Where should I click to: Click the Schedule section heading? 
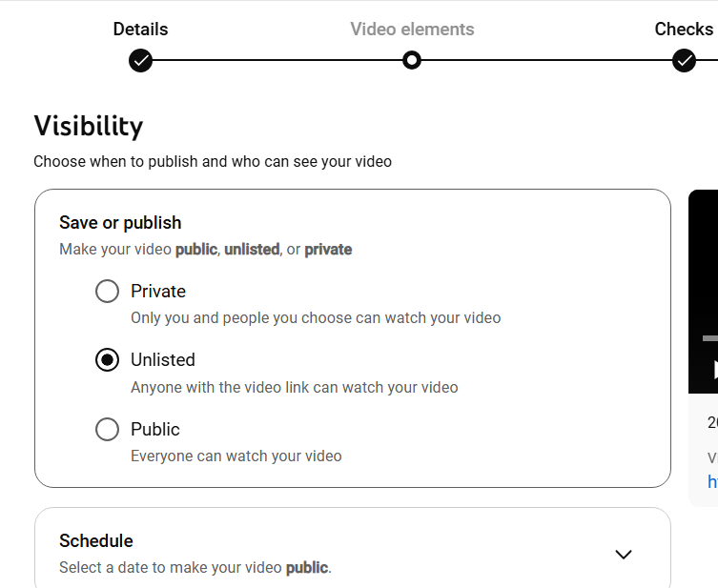(x=96, y=541)
